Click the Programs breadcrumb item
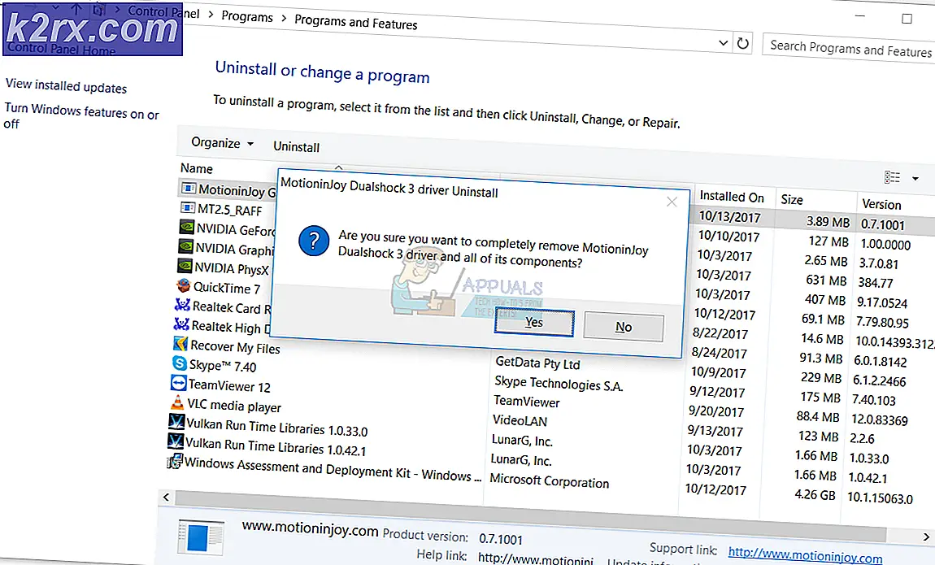 coord(247,16)
